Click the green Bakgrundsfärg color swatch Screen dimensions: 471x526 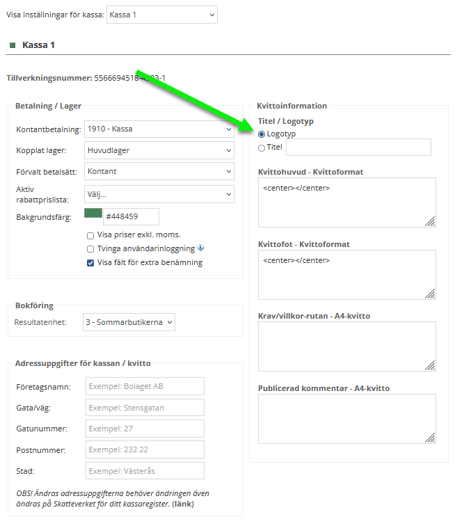(93, 214)
